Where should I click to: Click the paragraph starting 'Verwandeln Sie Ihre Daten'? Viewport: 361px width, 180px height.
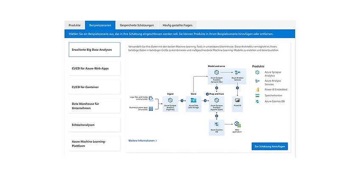pyautogui.click(x=203, y=48)
